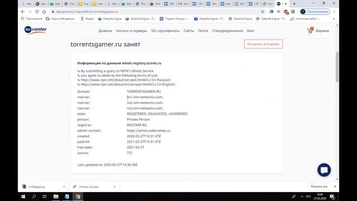Open the статистика сайта bookmark
This screenshot has width=357, height=201.
[305, 18]
